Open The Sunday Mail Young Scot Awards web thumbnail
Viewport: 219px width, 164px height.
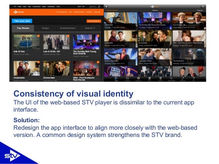coord(86,42)
